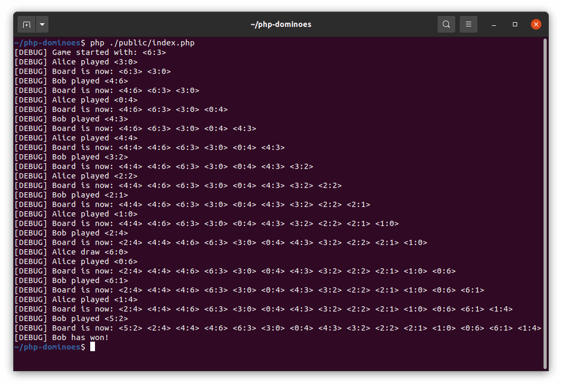Click the 'Bob has won!' line

[x=62, y=337]
